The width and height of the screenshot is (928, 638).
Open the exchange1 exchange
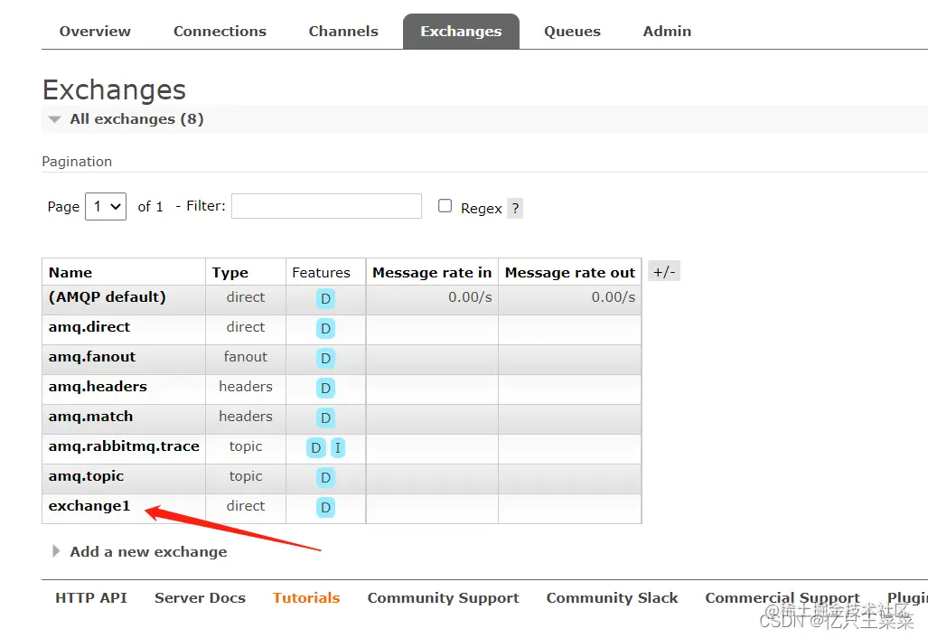[x=89, y=506]
